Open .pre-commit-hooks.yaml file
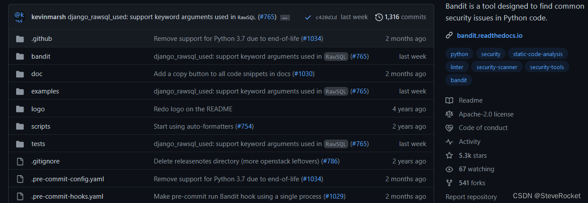This screenshot has width=588, height=203. tap(68, 196)
